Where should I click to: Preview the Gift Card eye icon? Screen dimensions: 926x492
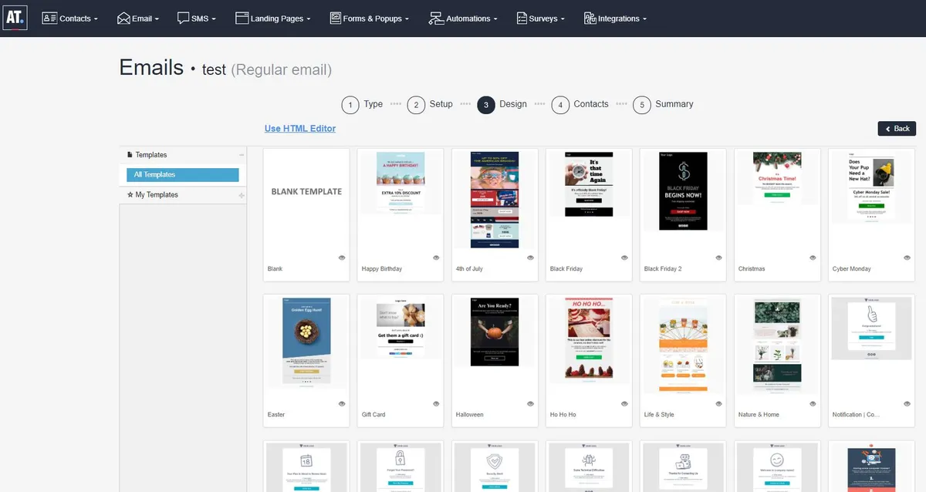point(436,403)
